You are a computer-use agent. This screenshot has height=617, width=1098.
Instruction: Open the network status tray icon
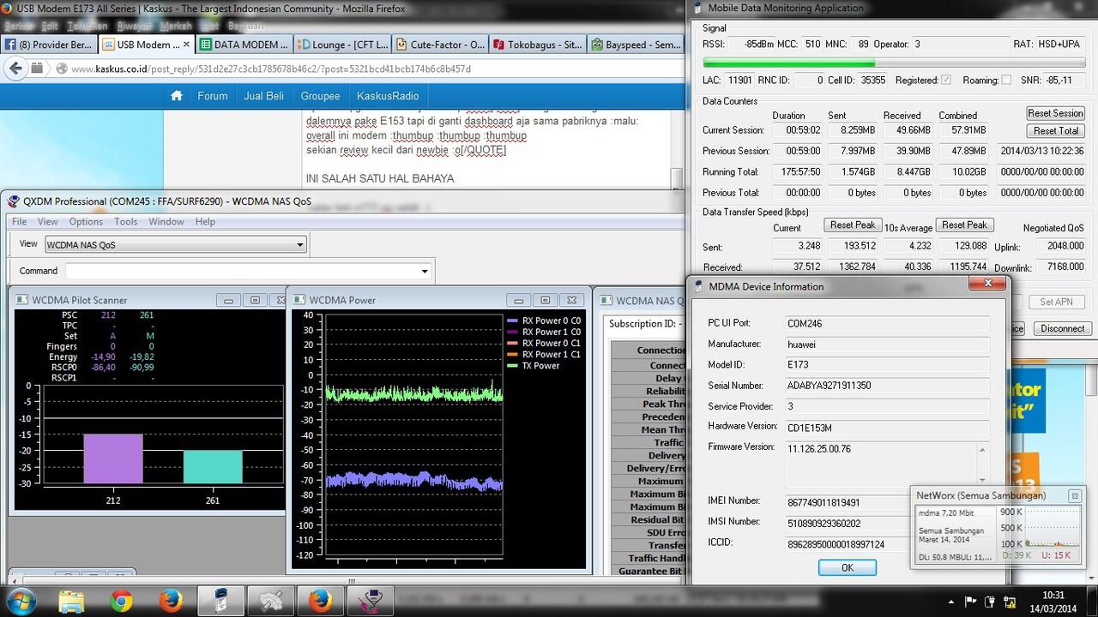pyautogui.click(x=1011, y=601)
